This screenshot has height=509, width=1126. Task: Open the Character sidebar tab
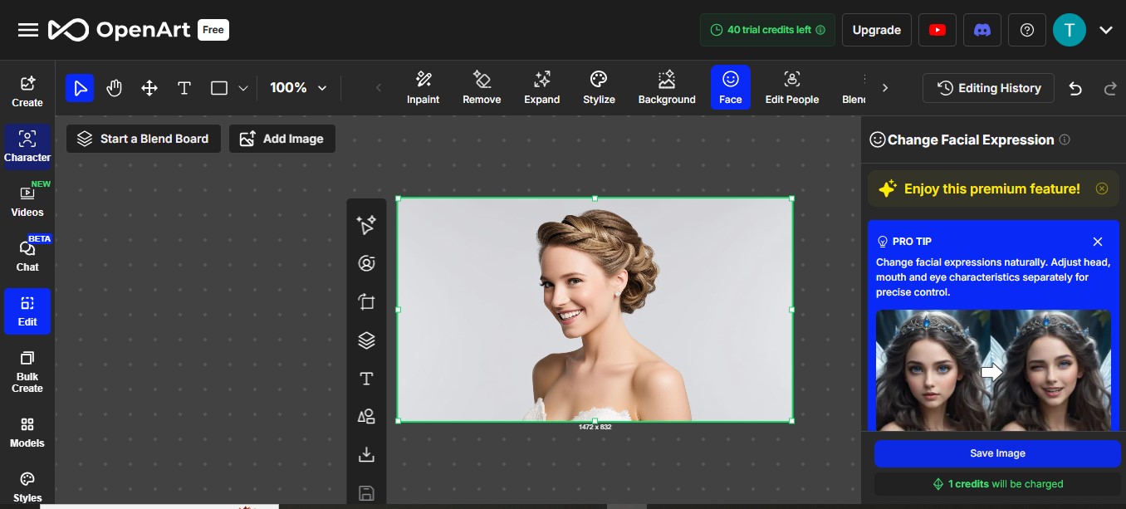(x=27, y=146)
